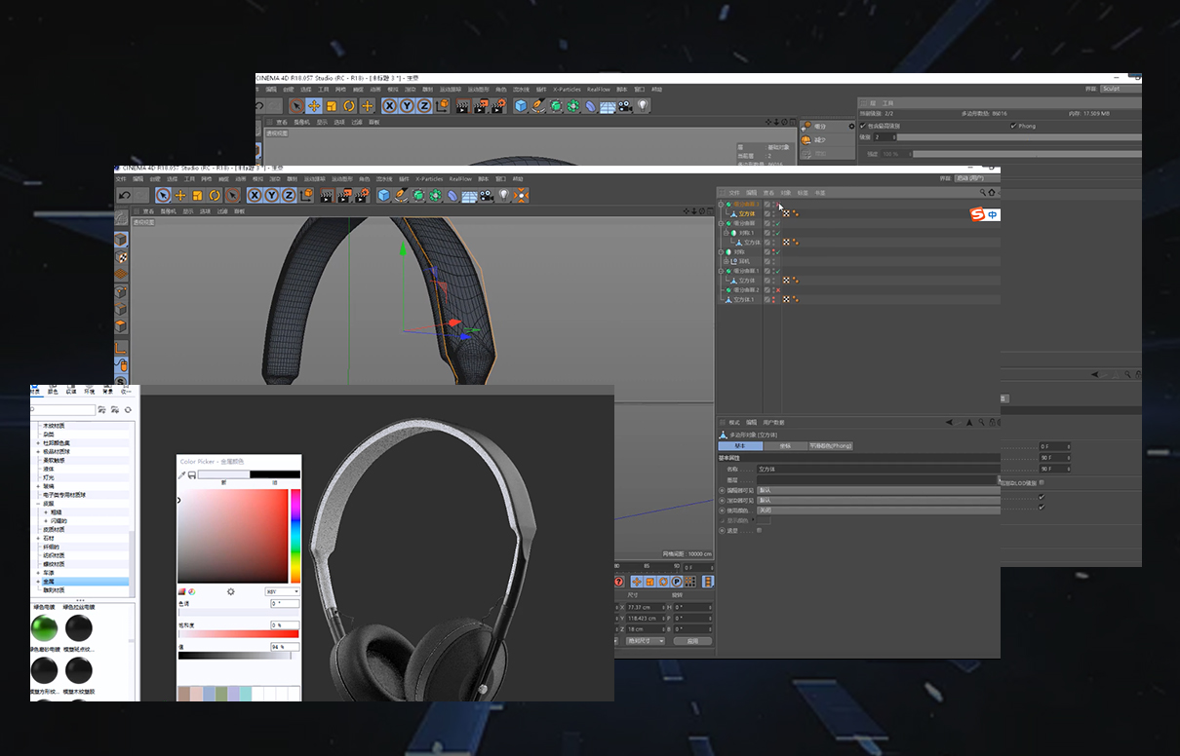
Task: Click the Sogou input method icon
Action: [977, 214]
